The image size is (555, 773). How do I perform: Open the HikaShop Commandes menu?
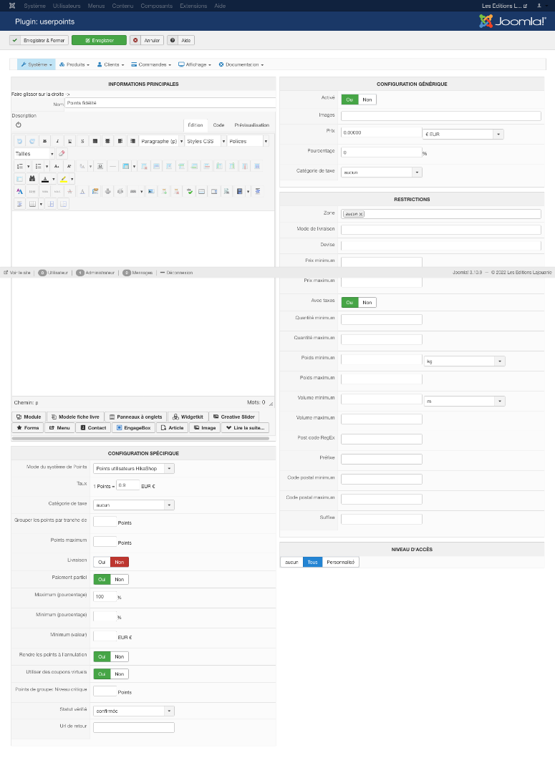tap(151, 64)
